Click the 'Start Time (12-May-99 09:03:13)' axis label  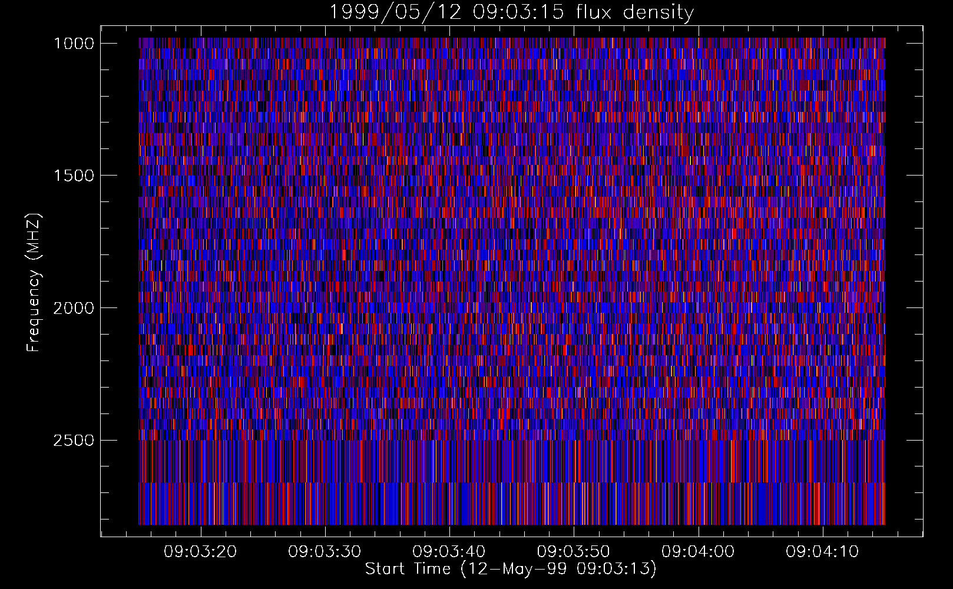coord(511,569)
